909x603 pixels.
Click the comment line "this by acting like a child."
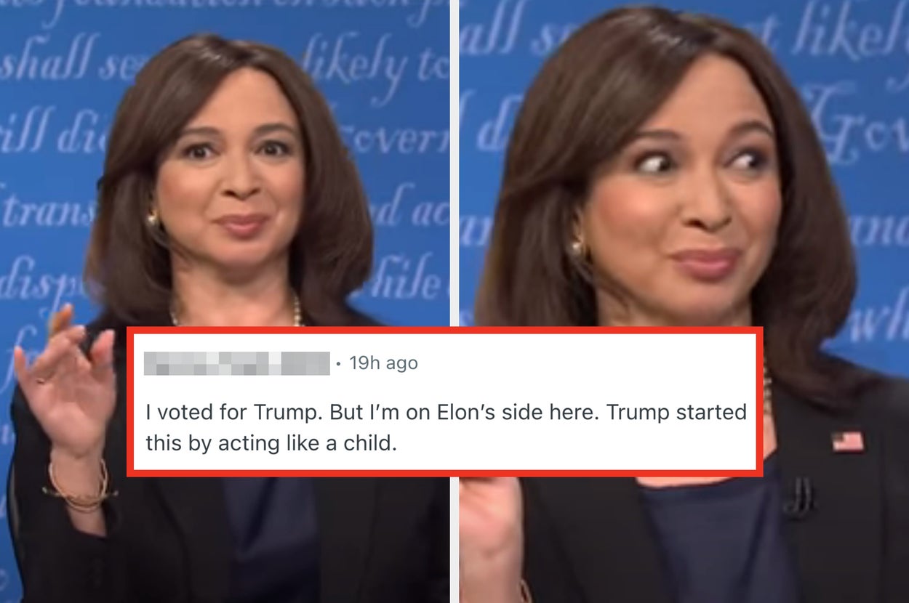tap(271, 443)
